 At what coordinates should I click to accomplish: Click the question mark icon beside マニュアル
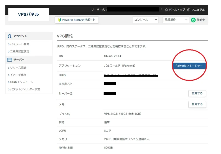pyautogui.click(x=189, y=10)
